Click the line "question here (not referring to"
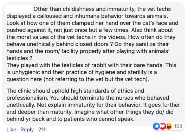The width and height of the screenshot is (194, 137). (78, 79)
